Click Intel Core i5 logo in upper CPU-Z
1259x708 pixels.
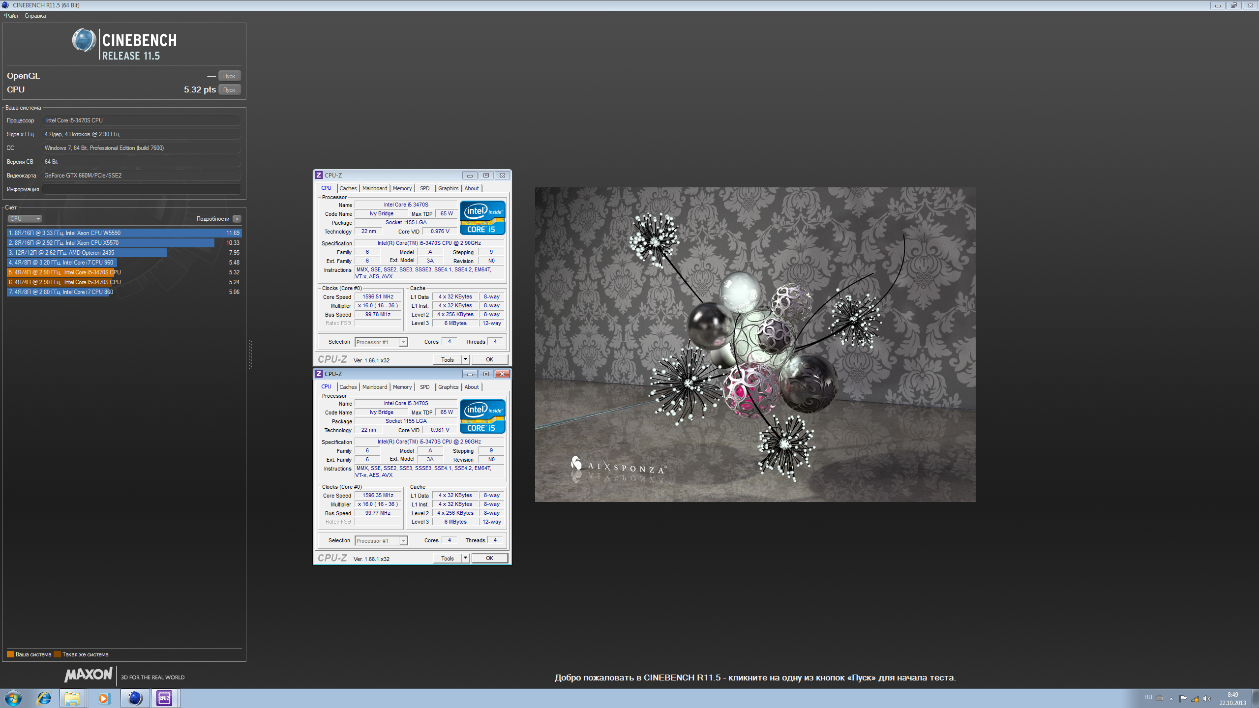coord(482,218)
